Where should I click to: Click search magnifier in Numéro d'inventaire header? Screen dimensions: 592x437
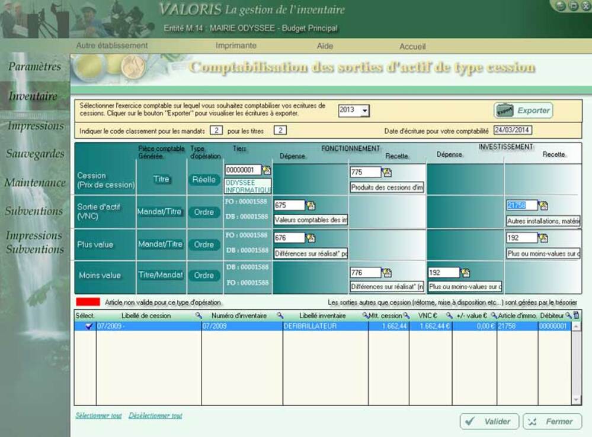[x=280, y=316]
